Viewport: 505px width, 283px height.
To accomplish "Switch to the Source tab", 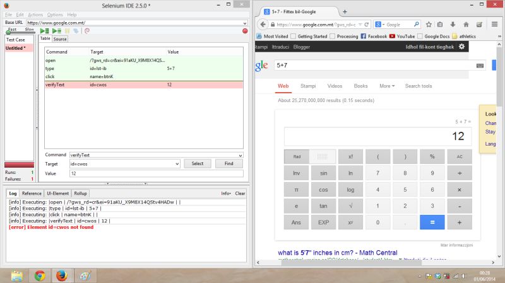I will point(60,39).
